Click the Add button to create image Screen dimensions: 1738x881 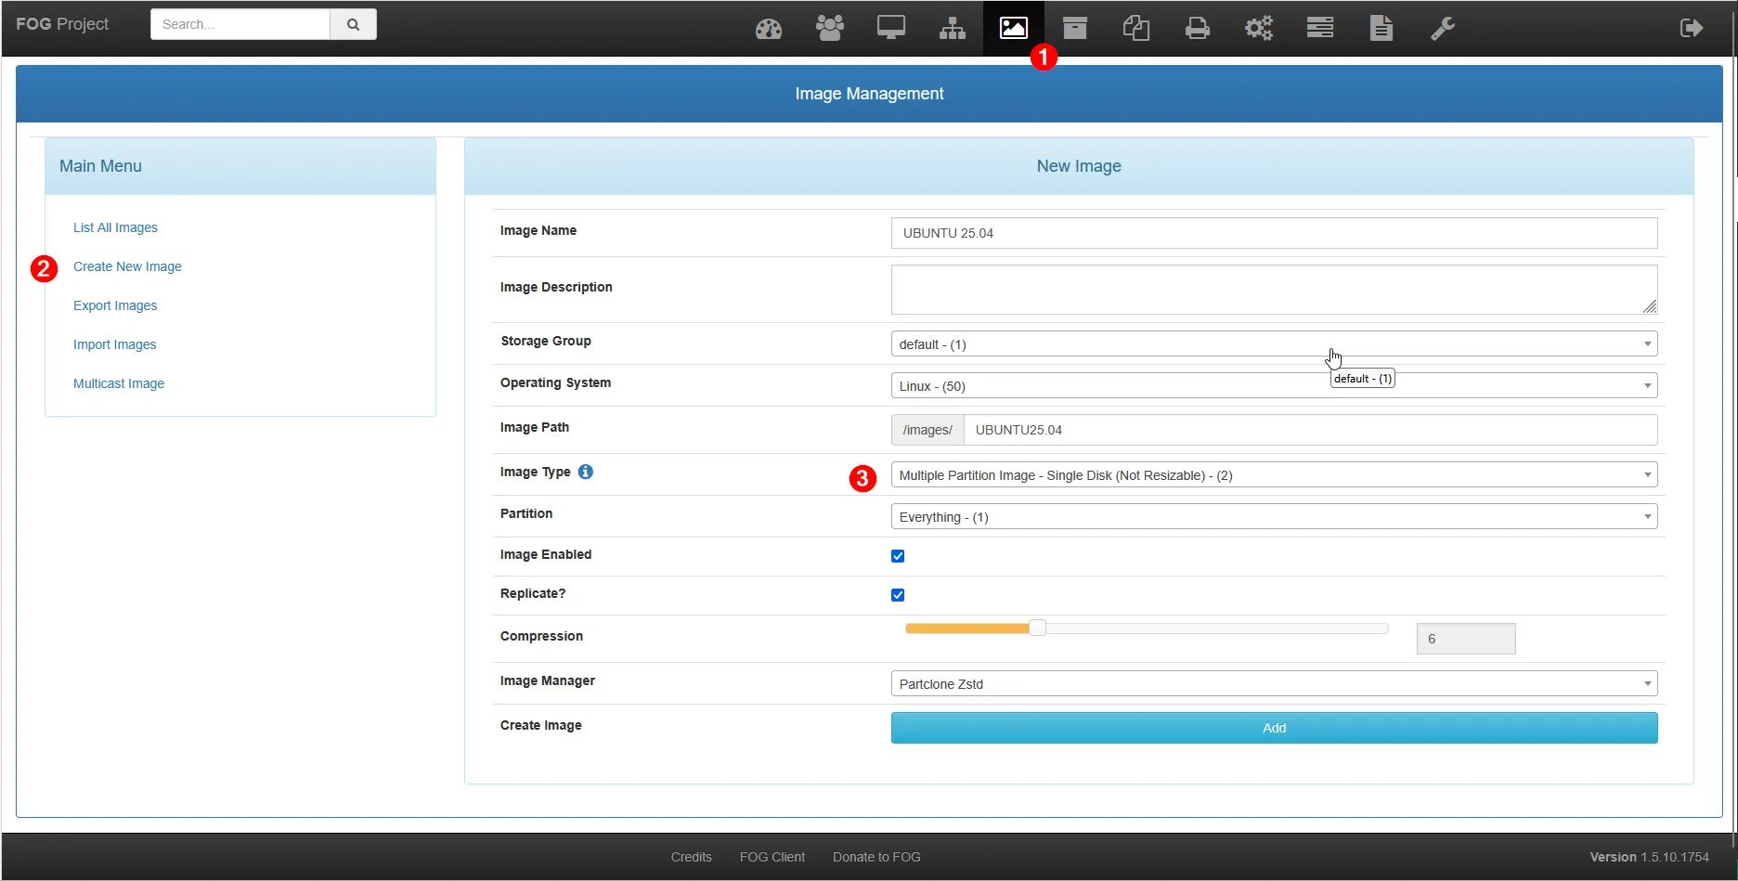click(1274, 728)
